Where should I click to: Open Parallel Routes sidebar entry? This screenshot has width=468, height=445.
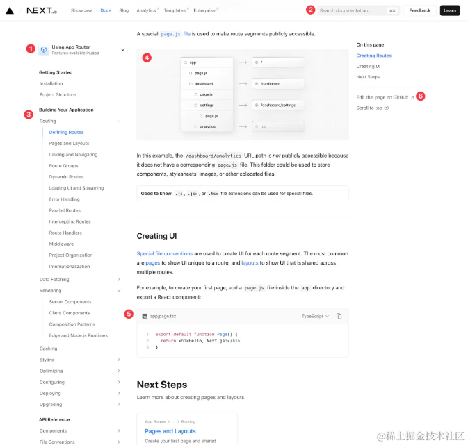point(65,210)
